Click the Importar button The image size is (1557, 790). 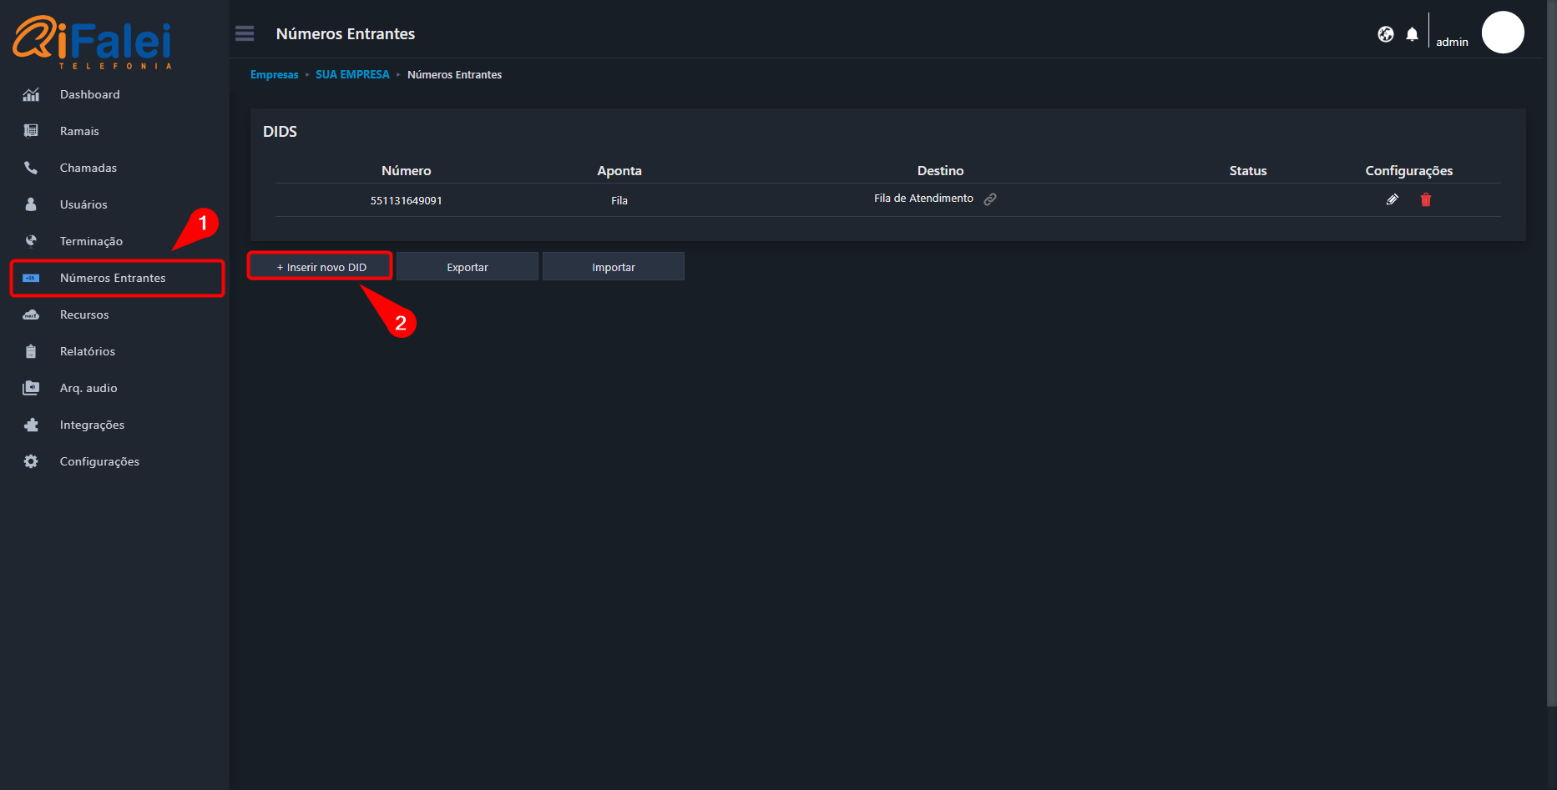coord(614,267)
